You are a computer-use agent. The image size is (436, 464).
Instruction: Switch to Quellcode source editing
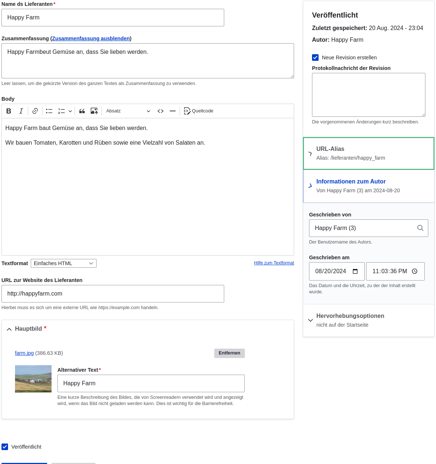[x=199, y=111]
